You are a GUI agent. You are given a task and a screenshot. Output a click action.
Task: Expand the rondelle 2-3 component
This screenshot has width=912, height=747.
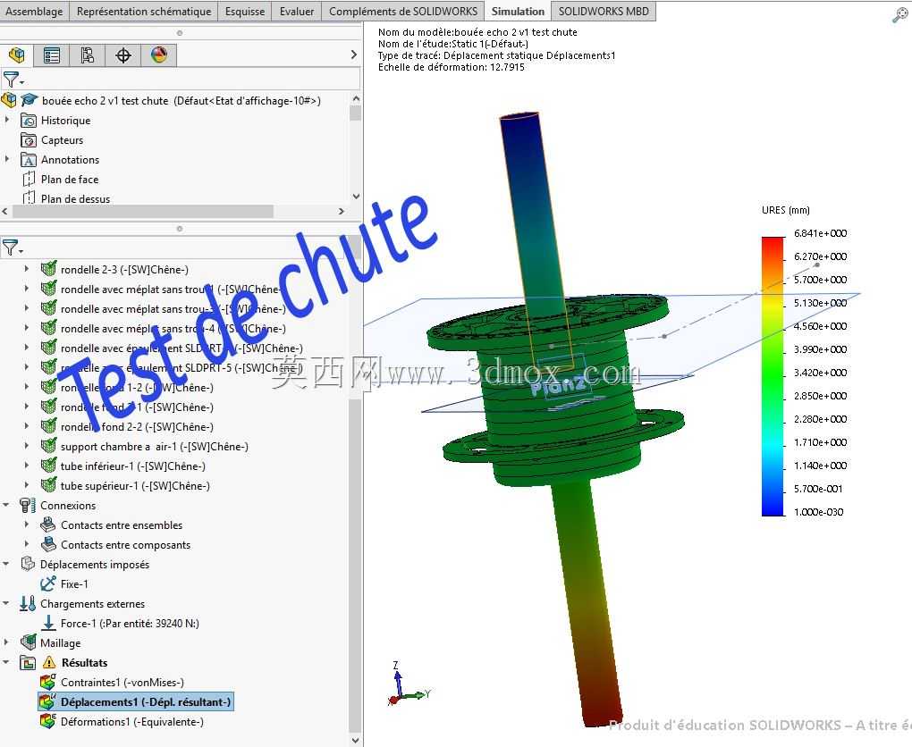[x=27, y=269]
